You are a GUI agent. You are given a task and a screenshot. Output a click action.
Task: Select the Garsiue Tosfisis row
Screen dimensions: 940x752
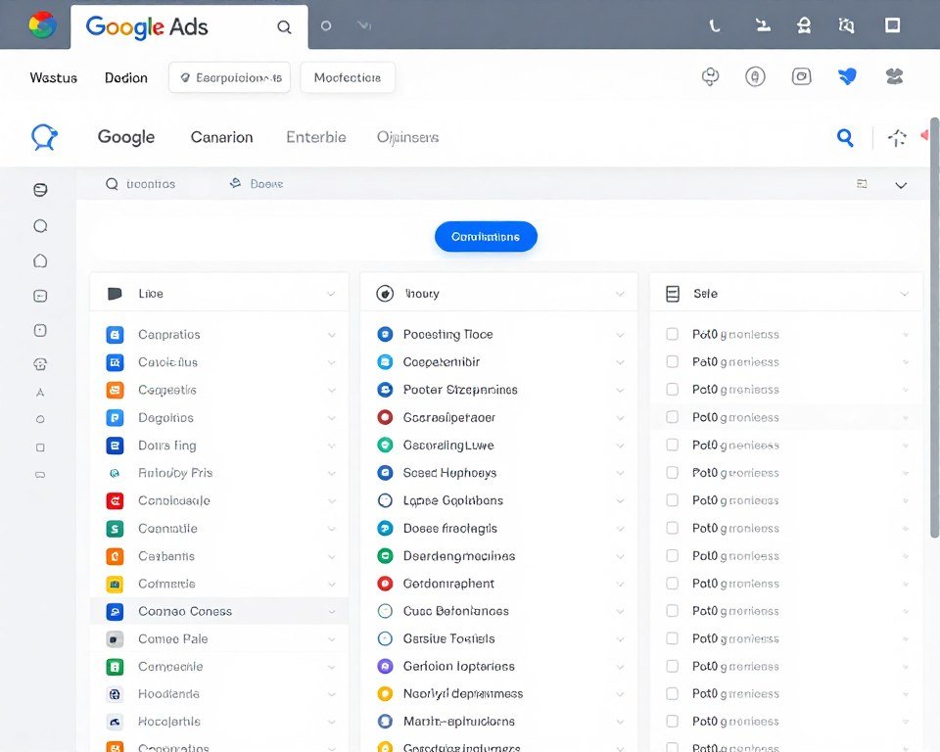click(x=498, y=638)
